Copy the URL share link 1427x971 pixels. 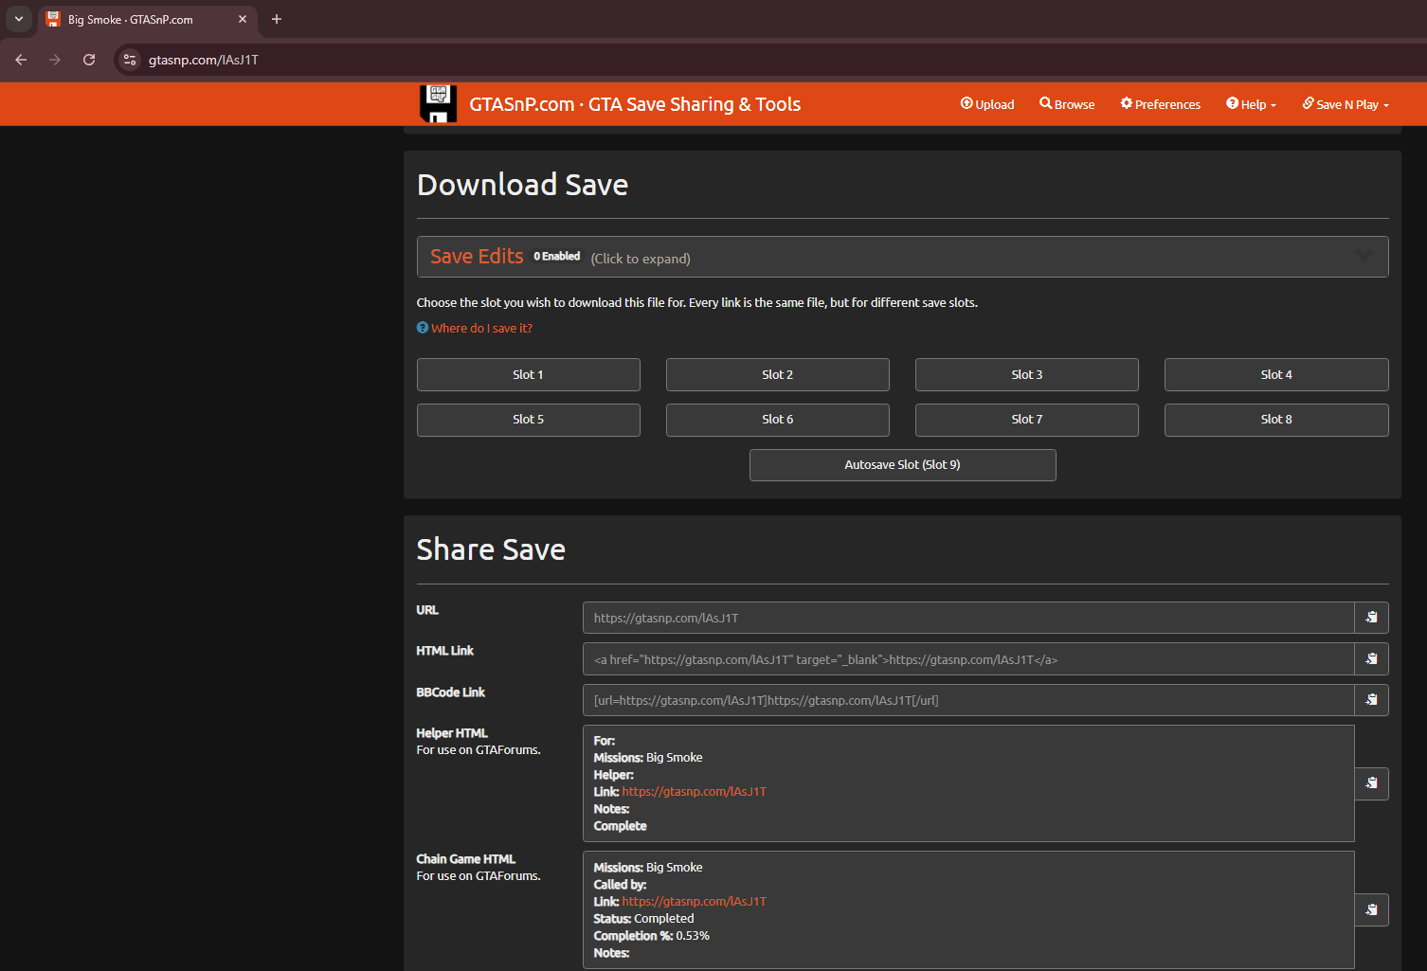[x=1371, y=618]
